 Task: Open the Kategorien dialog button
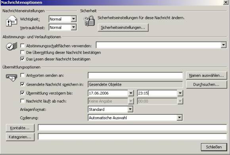[20, 137]
